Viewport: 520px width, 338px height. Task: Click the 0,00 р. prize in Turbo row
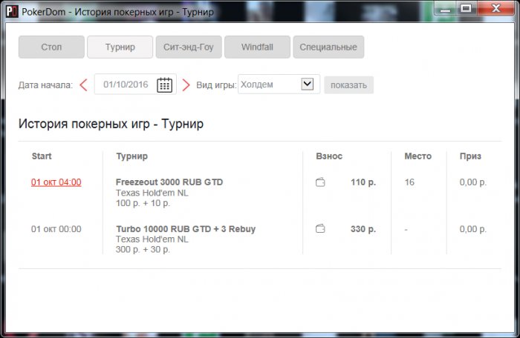point(473,229)
